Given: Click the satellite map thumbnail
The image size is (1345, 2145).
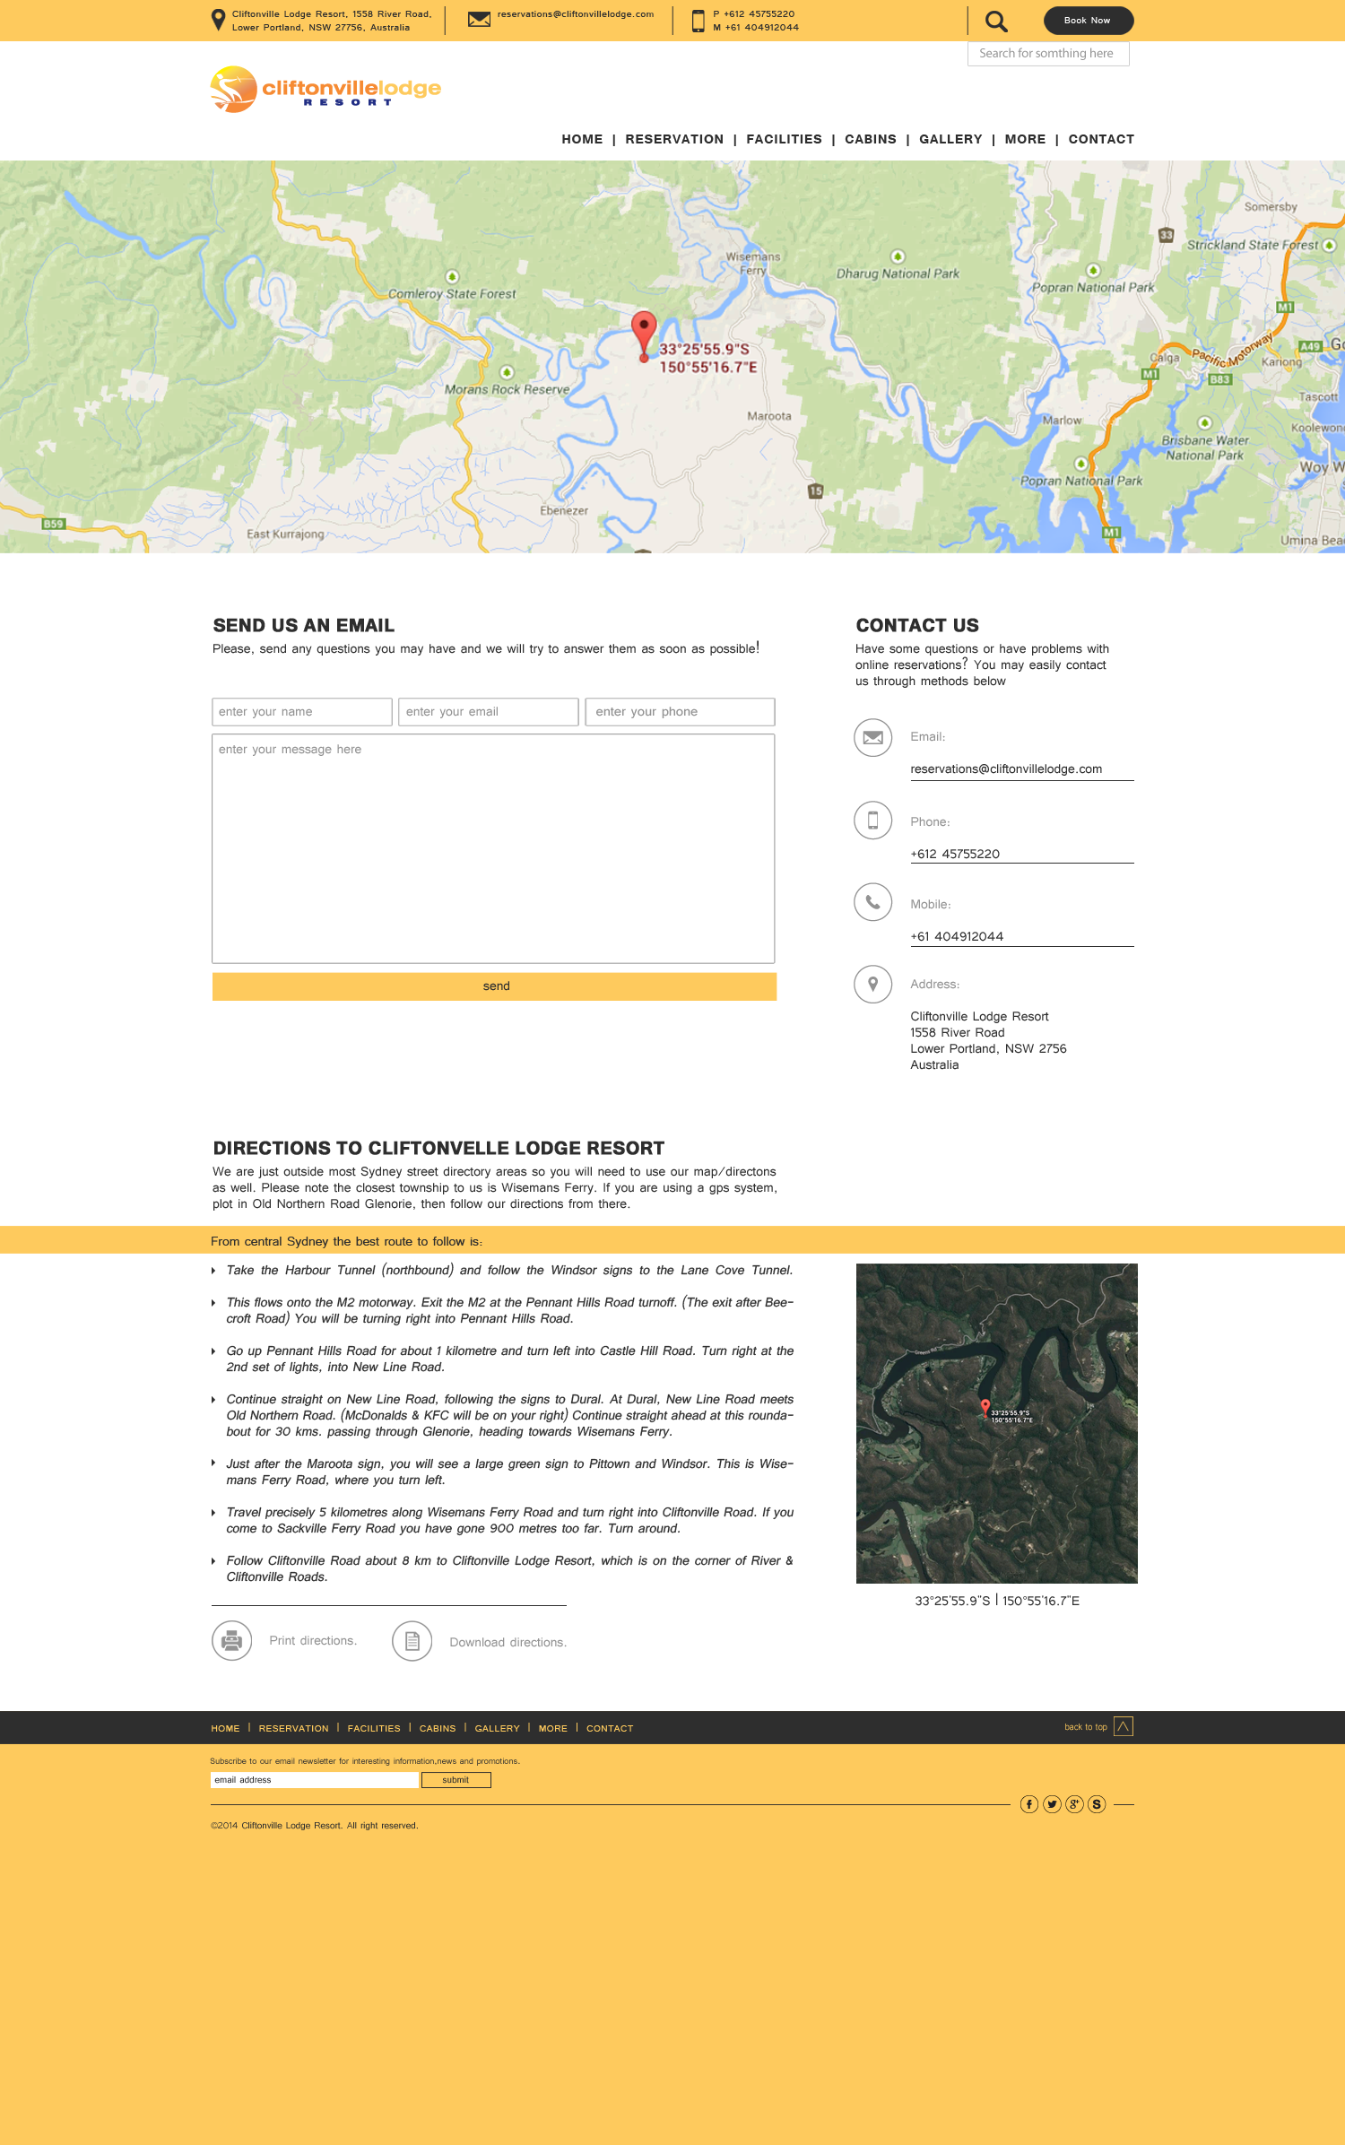Looking at the screenshot, I should coord(996,1423).
